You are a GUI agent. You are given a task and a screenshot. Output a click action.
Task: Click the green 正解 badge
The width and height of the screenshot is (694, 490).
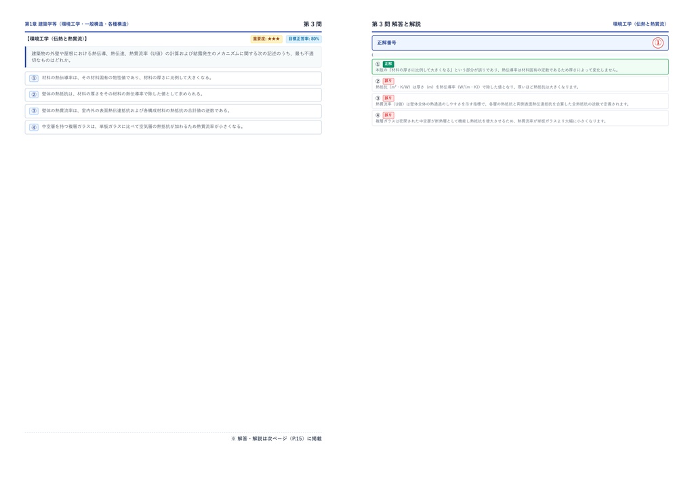point(388,64)
